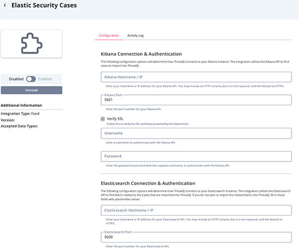The width and height of the screenshot is (299, 249).
Task: Click into the Password input field
Action: (x=196, y=156)
